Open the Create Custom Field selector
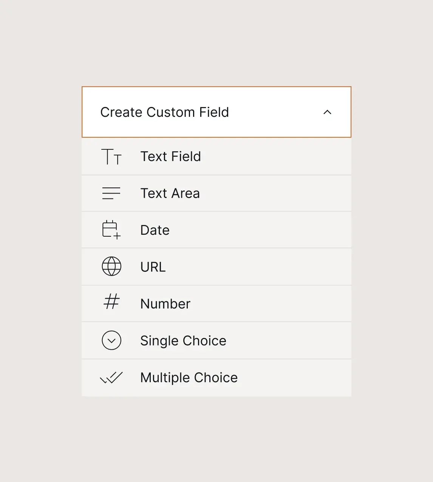The width and height of the screenshot is (433, 482). (216, 112)
